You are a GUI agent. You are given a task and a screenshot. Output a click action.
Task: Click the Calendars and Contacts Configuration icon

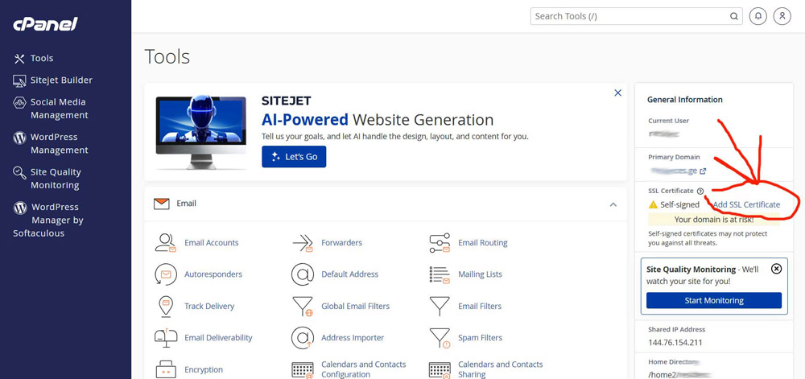[x=303, y=370]
